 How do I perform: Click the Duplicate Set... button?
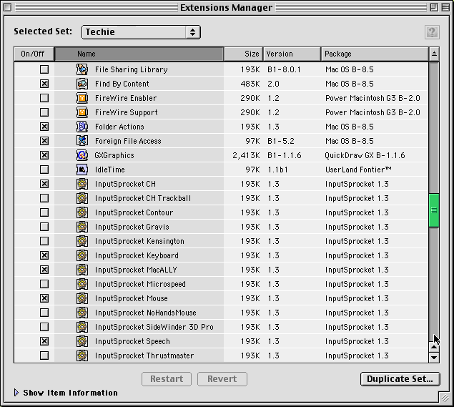pos(400,379)
